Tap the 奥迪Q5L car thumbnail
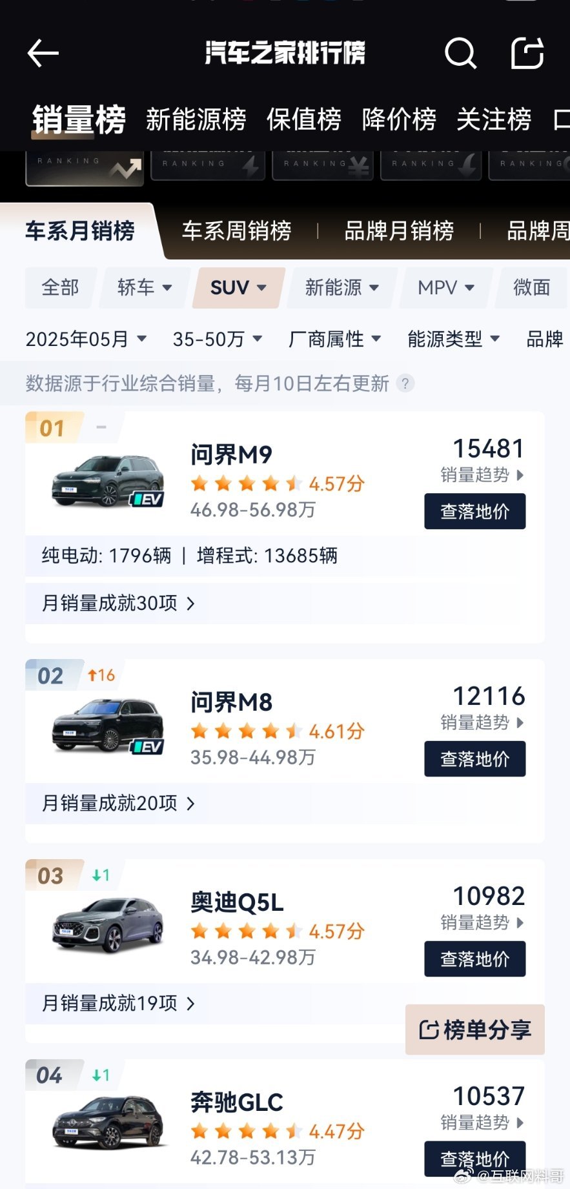This screenshot has height=1189, width=570. [x=108, y=924]
